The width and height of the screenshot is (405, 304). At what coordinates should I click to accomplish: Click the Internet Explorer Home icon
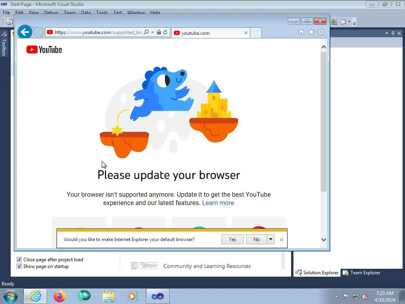(x=301, y=32)
